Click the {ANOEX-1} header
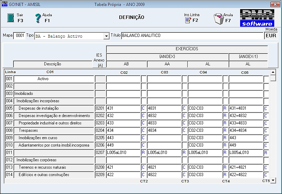The height and width of the screenshot is (194, 282). coord(248,57)
